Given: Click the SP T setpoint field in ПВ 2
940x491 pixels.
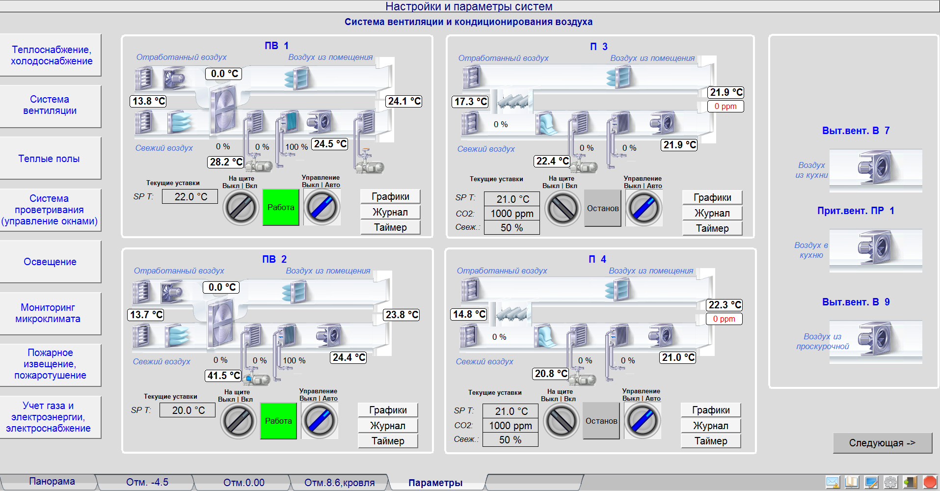Looking at the screenshot, I should [x=188, y=410].
